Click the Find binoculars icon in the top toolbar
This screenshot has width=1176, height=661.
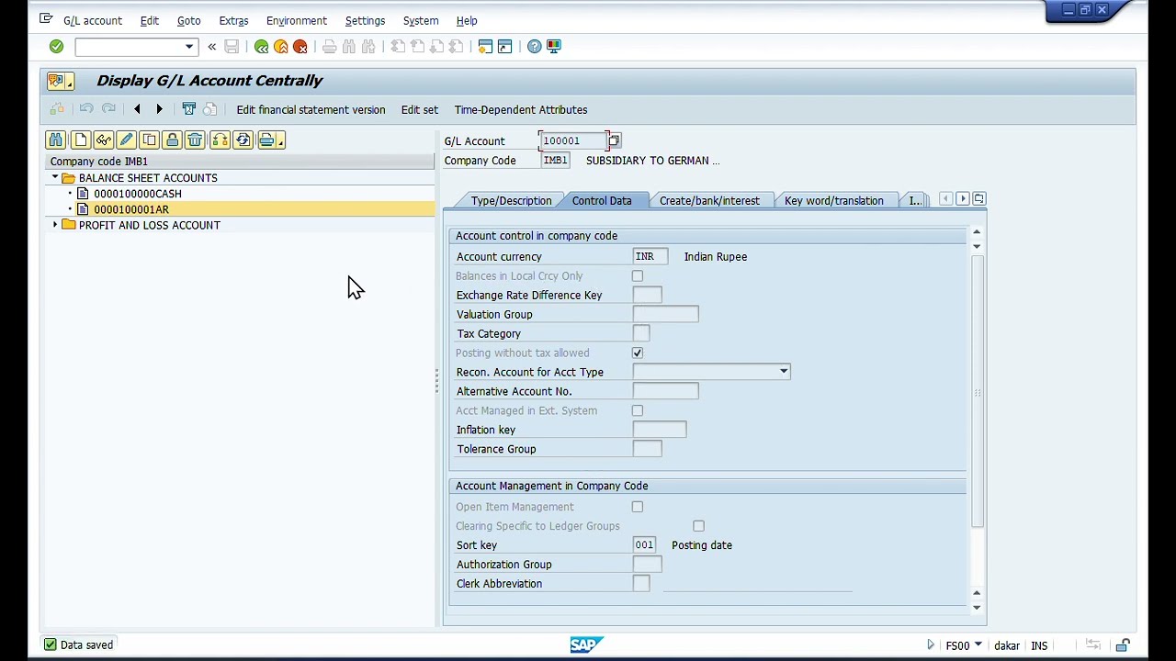pos(349,47)
